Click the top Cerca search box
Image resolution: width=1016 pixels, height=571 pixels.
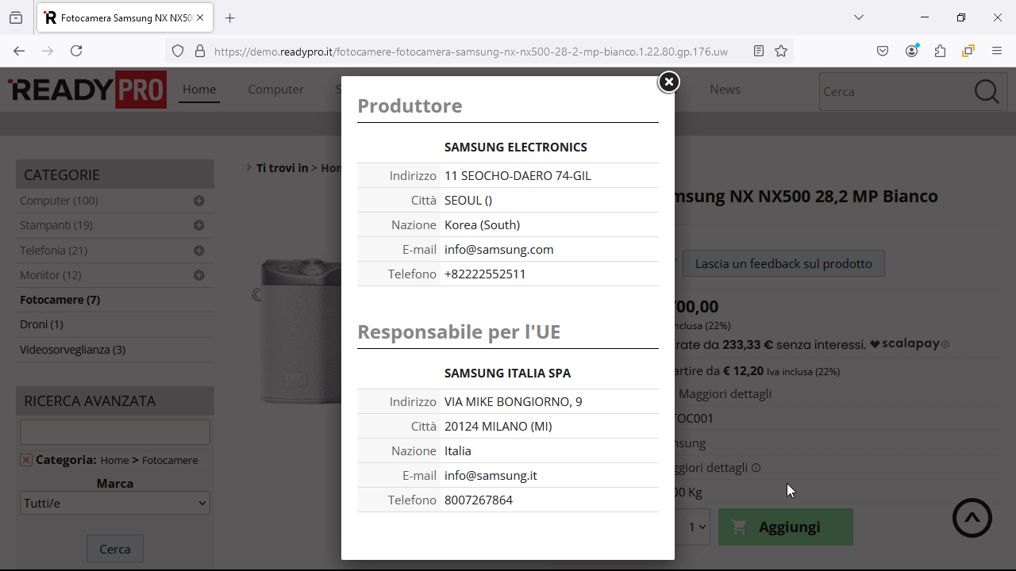[895, 91]
